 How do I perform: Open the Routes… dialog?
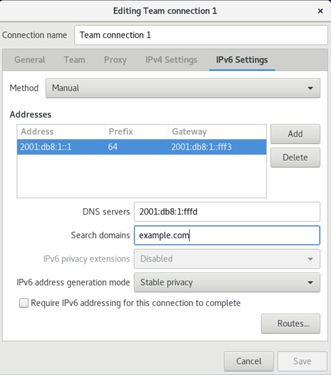[x=291, y=324]
